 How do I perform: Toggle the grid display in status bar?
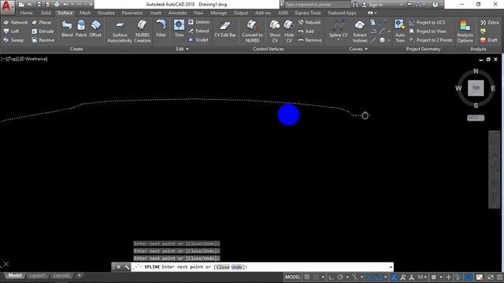click(307, 277)
